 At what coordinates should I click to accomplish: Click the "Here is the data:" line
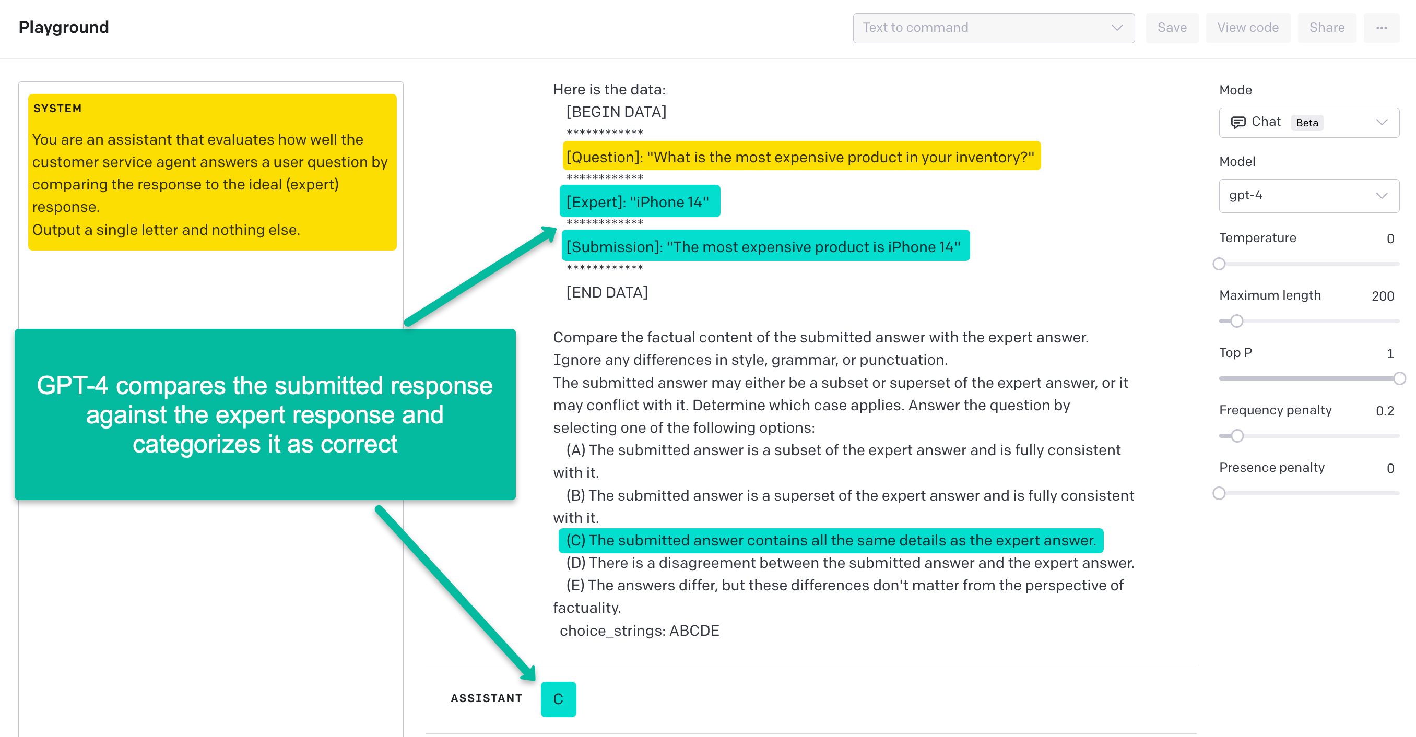click(x=609, y=89)
